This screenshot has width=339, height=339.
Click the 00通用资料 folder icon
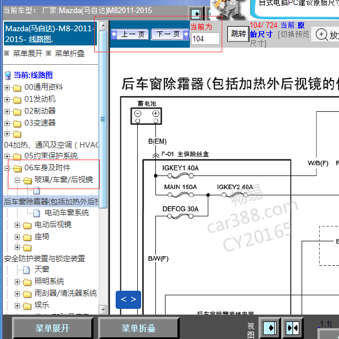[17, 88]
